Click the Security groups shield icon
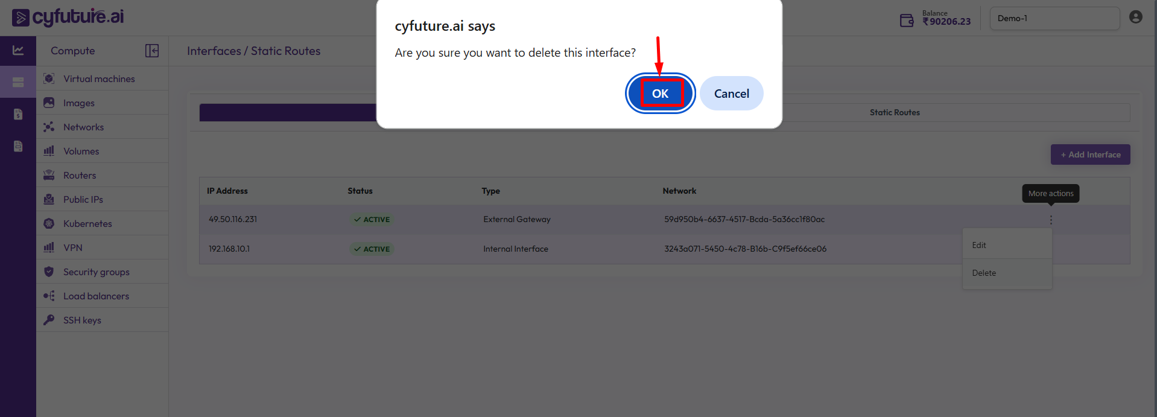The image size is (1157, 417). [x=49, y=272]
